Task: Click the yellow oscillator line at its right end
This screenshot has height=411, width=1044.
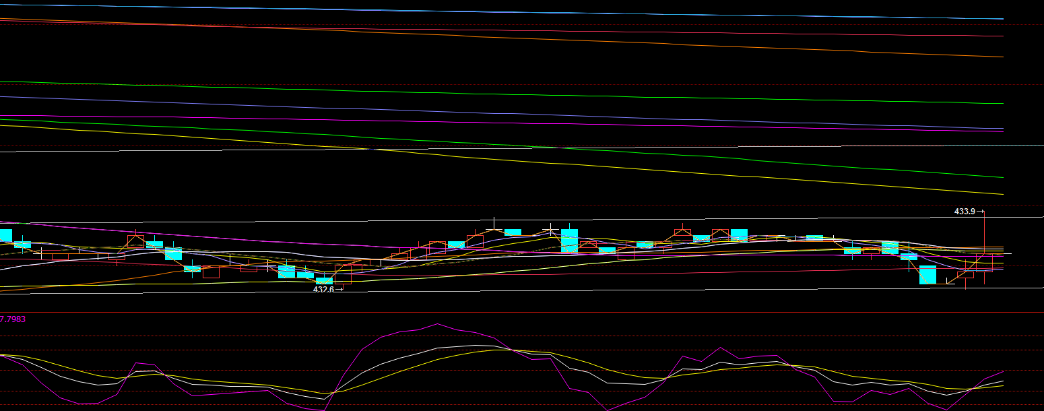Action: (x=1002, y=385)
